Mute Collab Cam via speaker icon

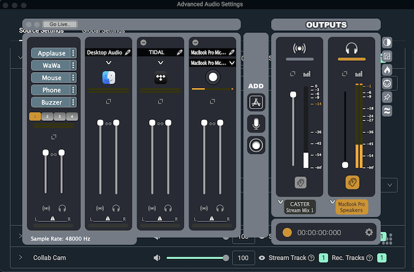(x=157, y=258)
